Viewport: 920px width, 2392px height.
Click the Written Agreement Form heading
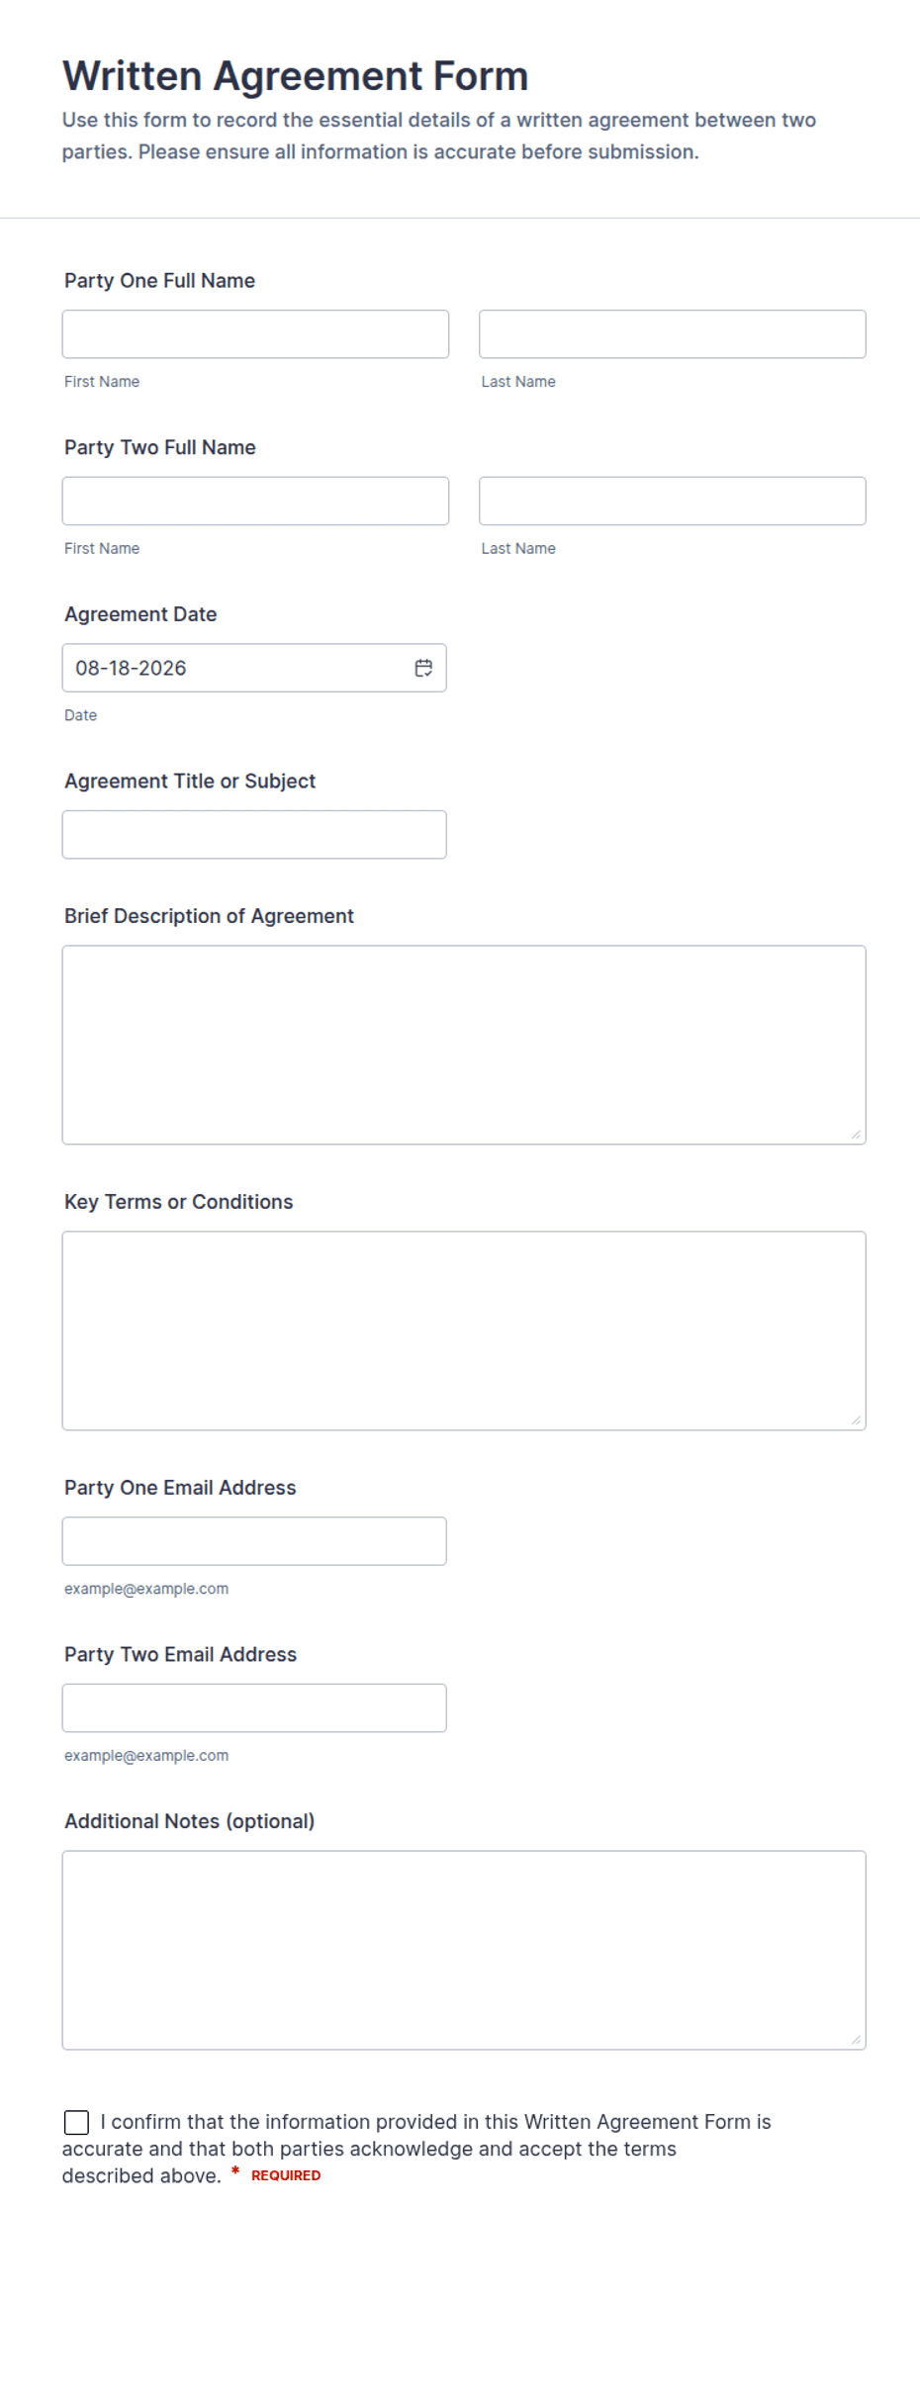[296, 76]
